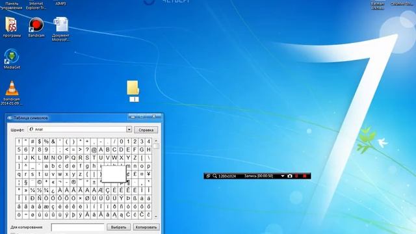The image size is (416, 234).
Task: Click the red stop icon in recording bar
Action: [x=305, y=176]
